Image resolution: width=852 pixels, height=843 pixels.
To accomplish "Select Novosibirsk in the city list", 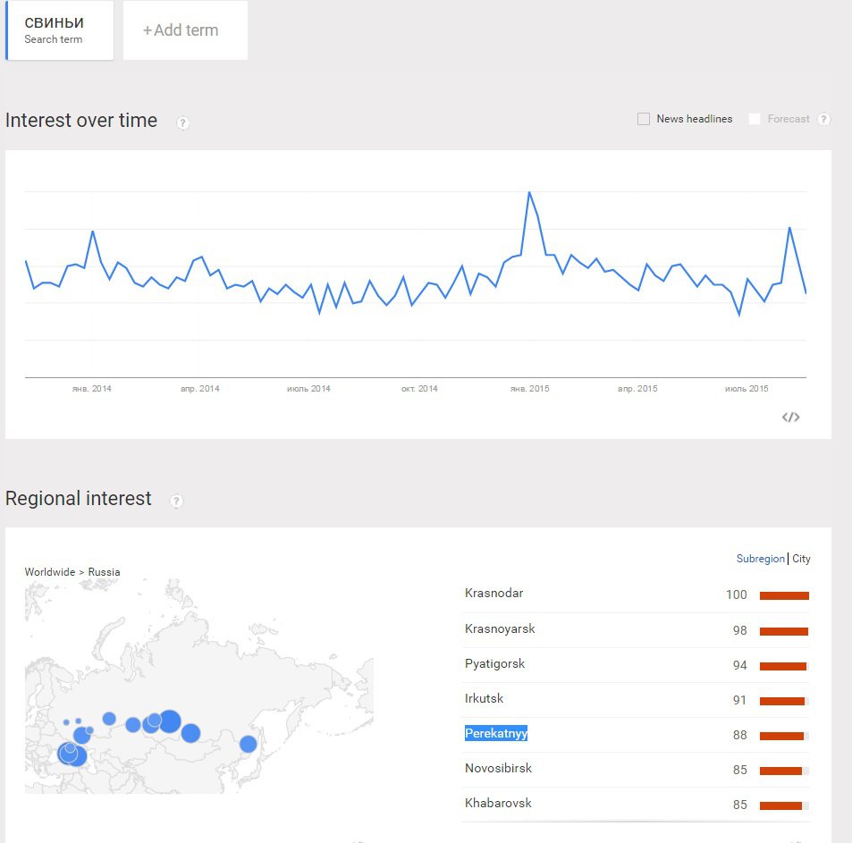I will point(499,769).
